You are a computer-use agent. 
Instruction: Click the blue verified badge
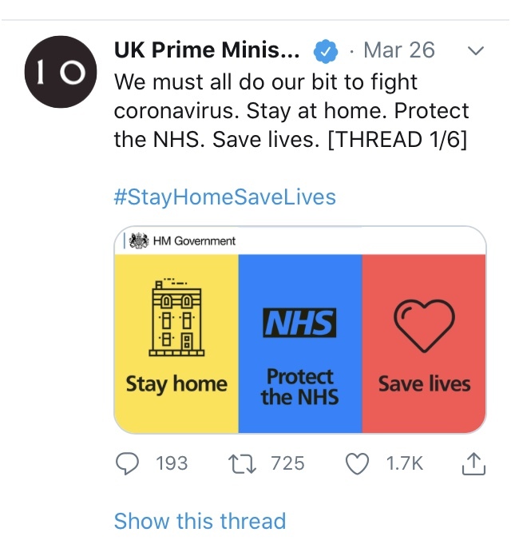click(x=323, y=50)
